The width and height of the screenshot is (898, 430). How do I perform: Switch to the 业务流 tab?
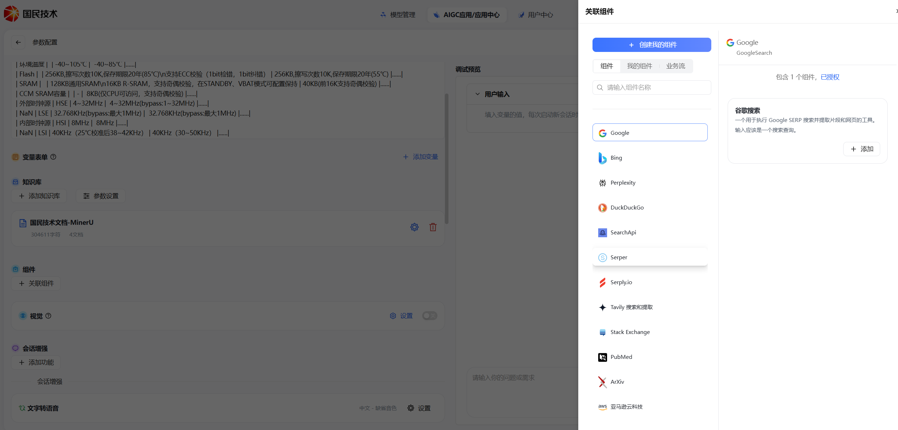coord(675,66)
